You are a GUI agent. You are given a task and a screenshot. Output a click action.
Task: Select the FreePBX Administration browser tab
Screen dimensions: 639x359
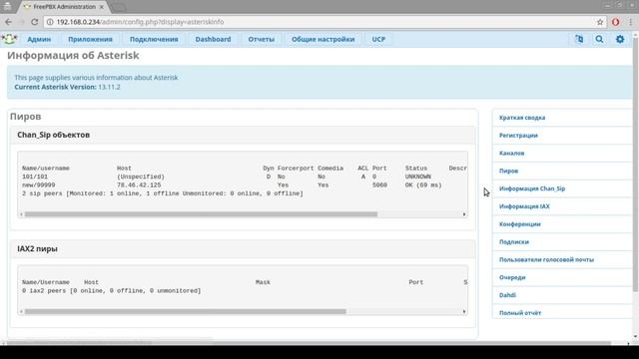tap(64, 7)
